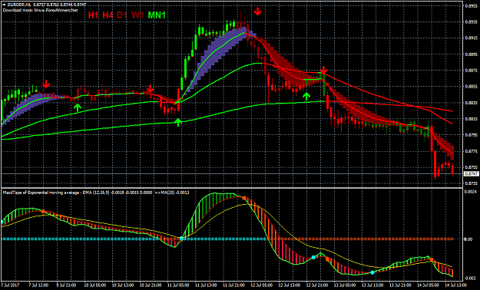Viewport: 480px width, 290px height.
Task: Click the topmost red down arrow near the price peak
Action: 258,12
